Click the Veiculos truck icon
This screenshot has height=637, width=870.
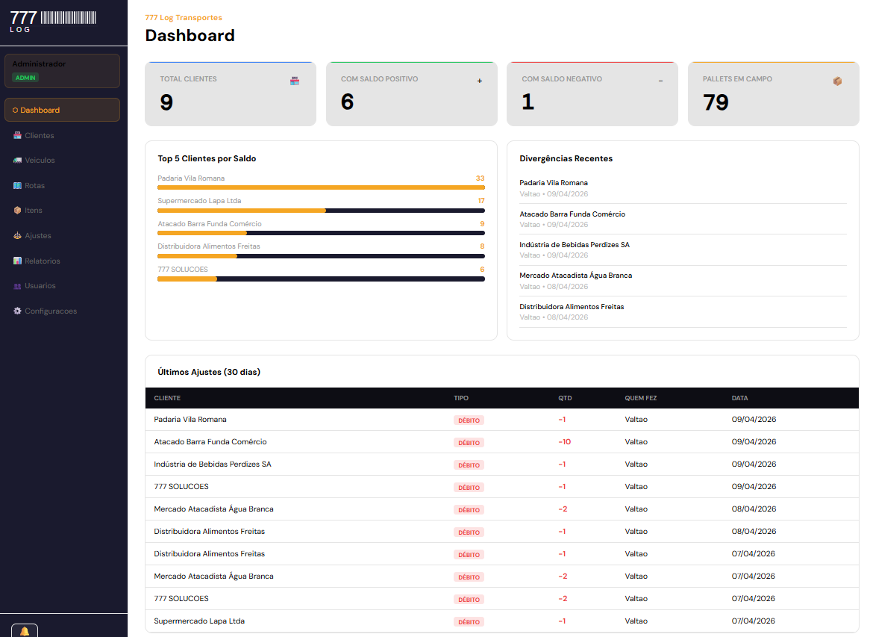[17, 161]
